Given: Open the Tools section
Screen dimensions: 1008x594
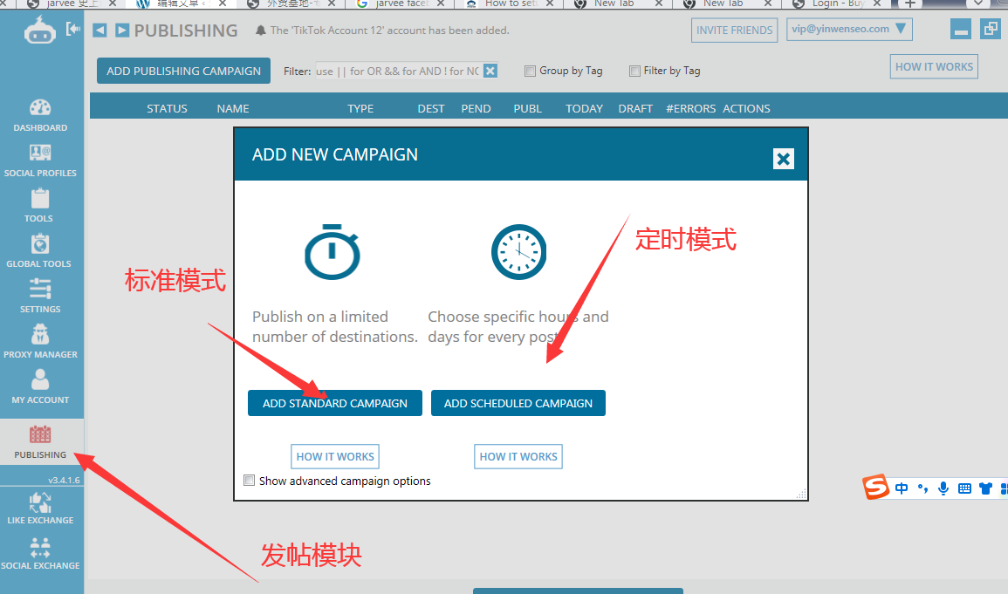Looking at the screenshot, I should pos(40,207).
